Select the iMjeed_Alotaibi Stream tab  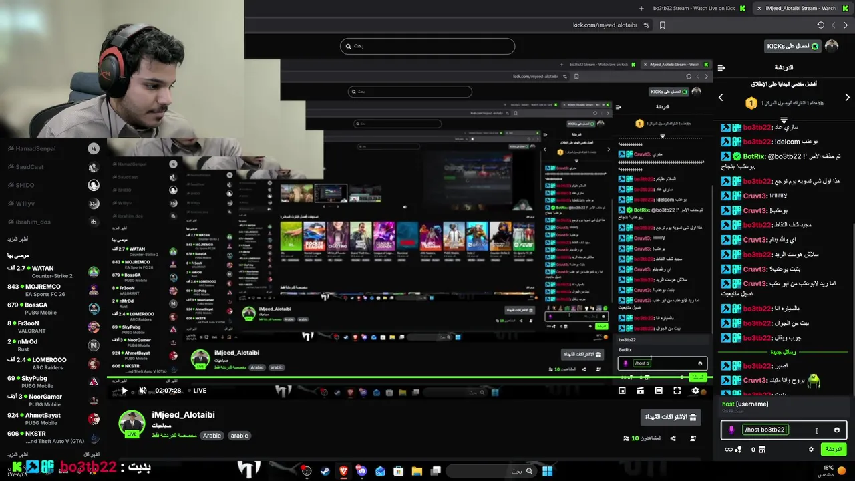point(802,8)
